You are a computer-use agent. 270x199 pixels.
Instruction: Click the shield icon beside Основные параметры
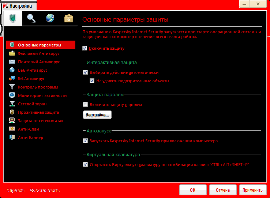coord(12,45)
